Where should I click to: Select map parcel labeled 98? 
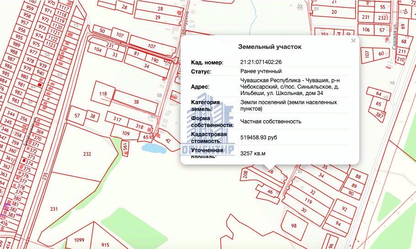pos(293,226)
